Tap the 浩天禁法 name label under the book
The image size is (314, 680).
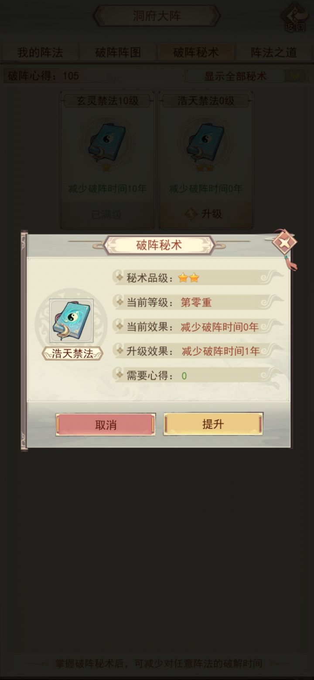72,354
